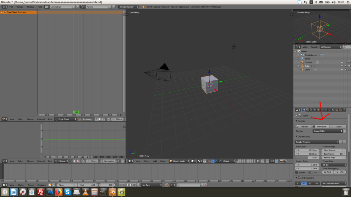This screenshot has width=351, height=197.
Task: Click the Audio render button
Action: click(x=337, y=127)
